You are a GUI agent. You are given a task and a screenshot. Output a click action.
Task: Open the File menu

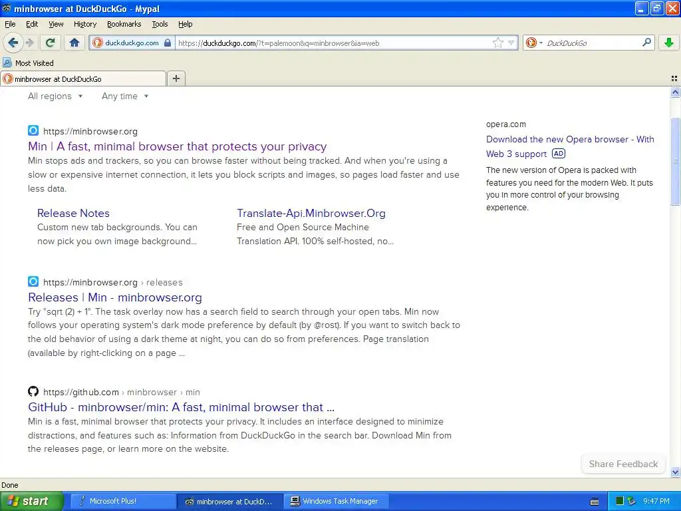pos(10,24)
